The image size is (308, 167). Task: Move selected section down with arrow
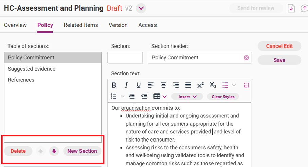tap(54, 151)
